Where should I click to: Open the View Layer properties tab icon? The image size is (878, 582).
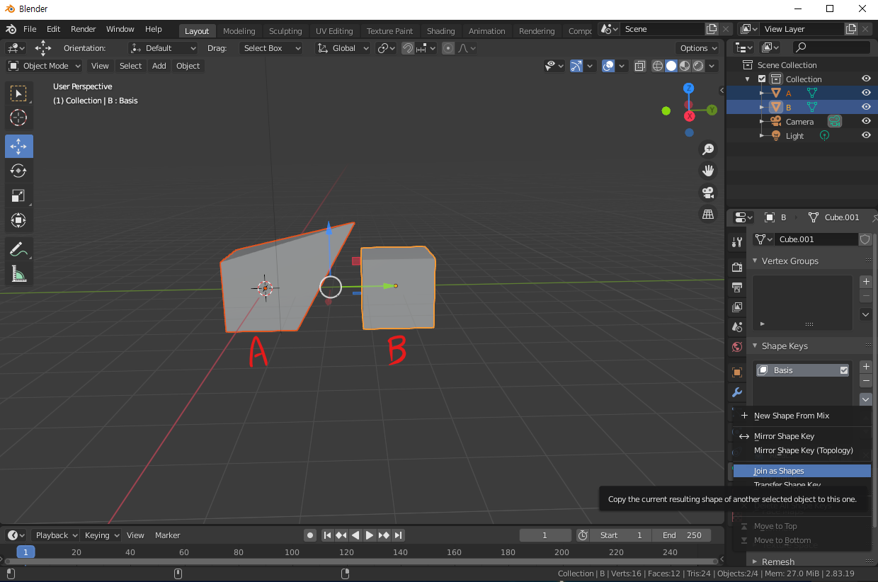737,307
